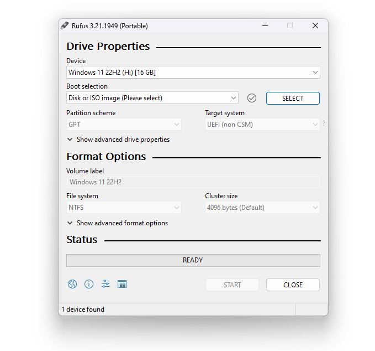Click the READY status progress bar
Screen dimensions: 375x351
pyautogui.click(x=193, y=260)
